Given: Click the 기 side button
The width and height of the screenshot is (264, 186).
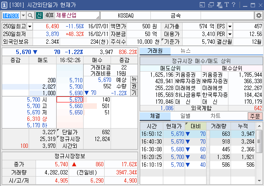Looking at the screenshot, I should click(134, 93).
